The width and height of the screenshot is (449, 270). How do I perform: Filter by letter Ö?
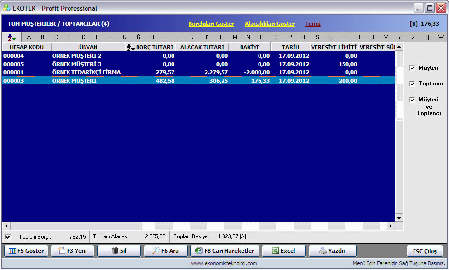tap(276, 37)
